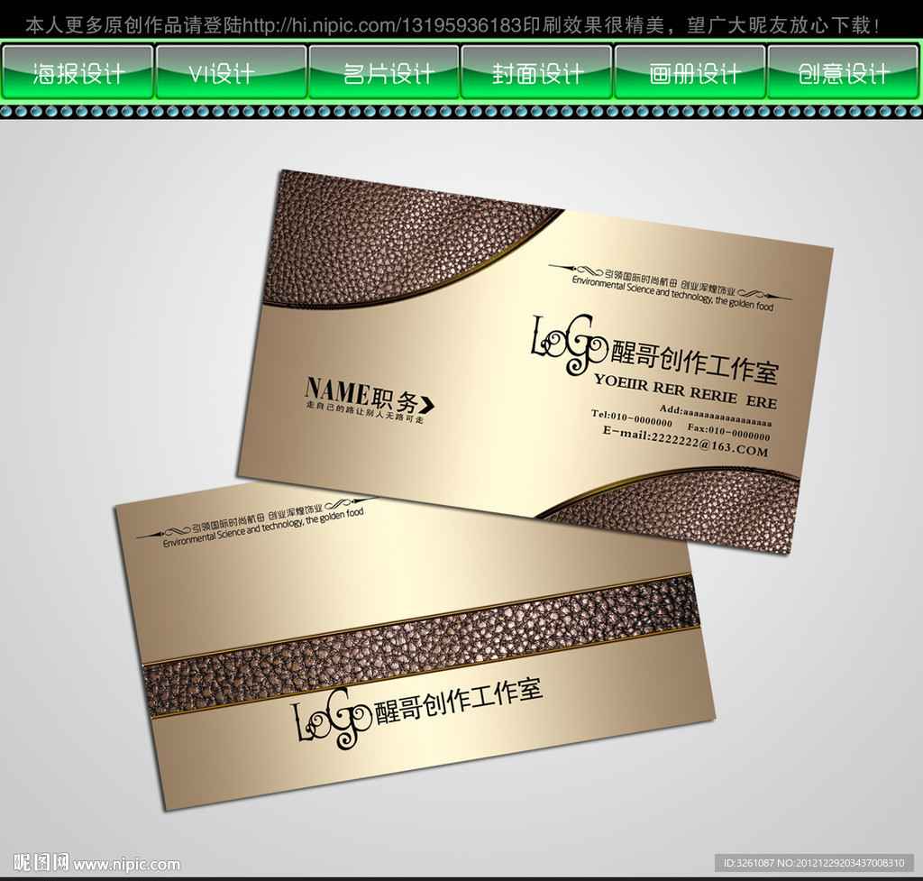Screen dimensions: 923x881
Task: Click the NAME职务 text on the upper card
Action: (x=361, y=397)
